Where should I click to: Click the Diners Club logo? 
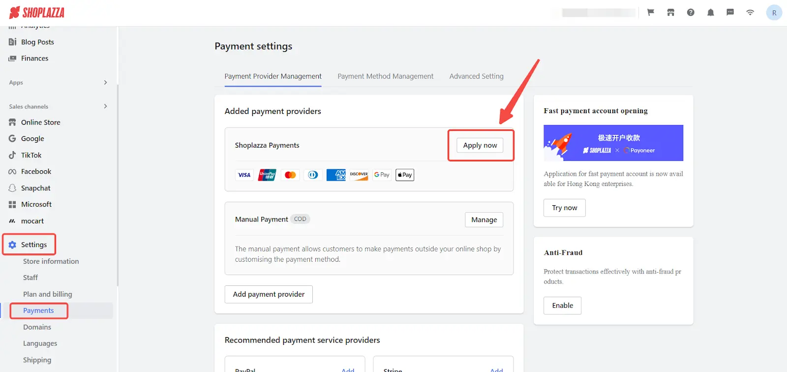[313, 175]
